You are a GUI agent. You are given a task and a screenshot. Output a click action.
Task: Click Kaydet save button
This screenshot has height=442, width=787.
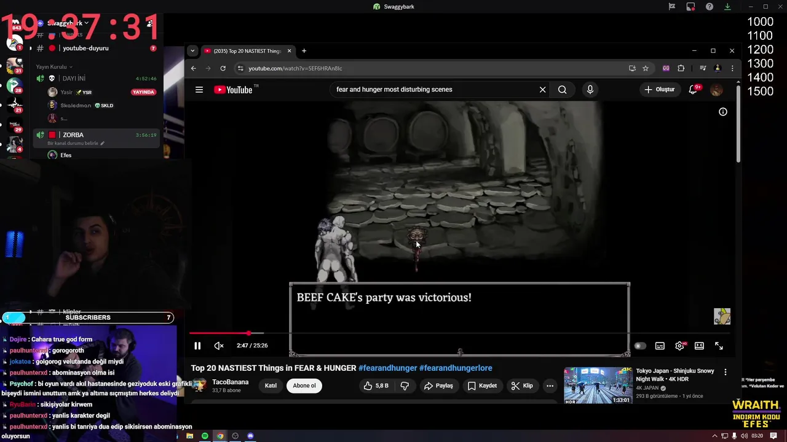[x=482, y=386]
